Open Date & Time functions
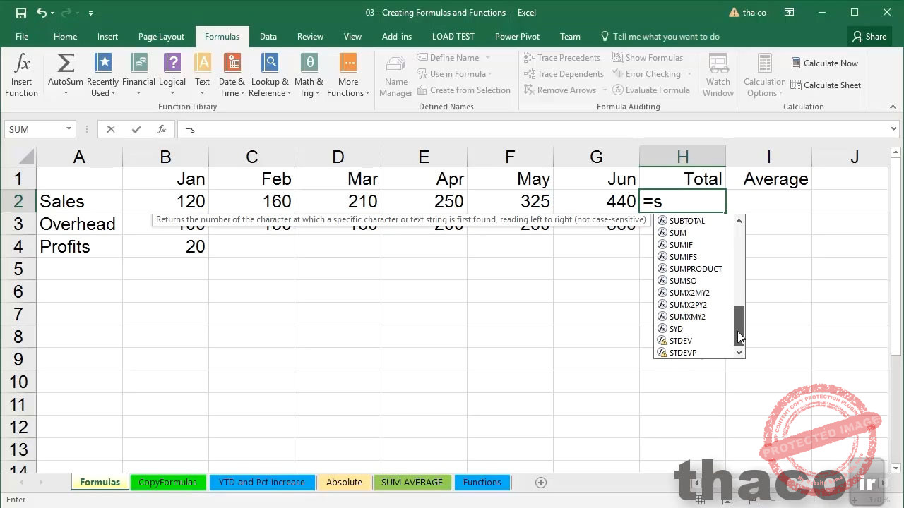904x508 pixels. pyautogui.click(x=232, y=76)
